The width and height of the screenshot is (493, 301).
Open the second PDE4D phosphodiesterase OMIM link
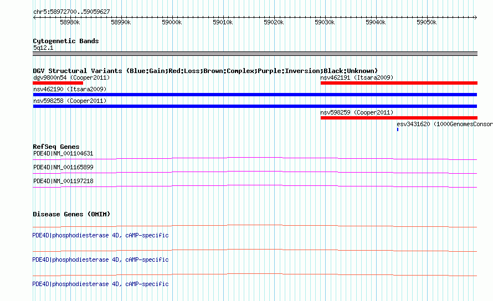(x=100, y=260)
